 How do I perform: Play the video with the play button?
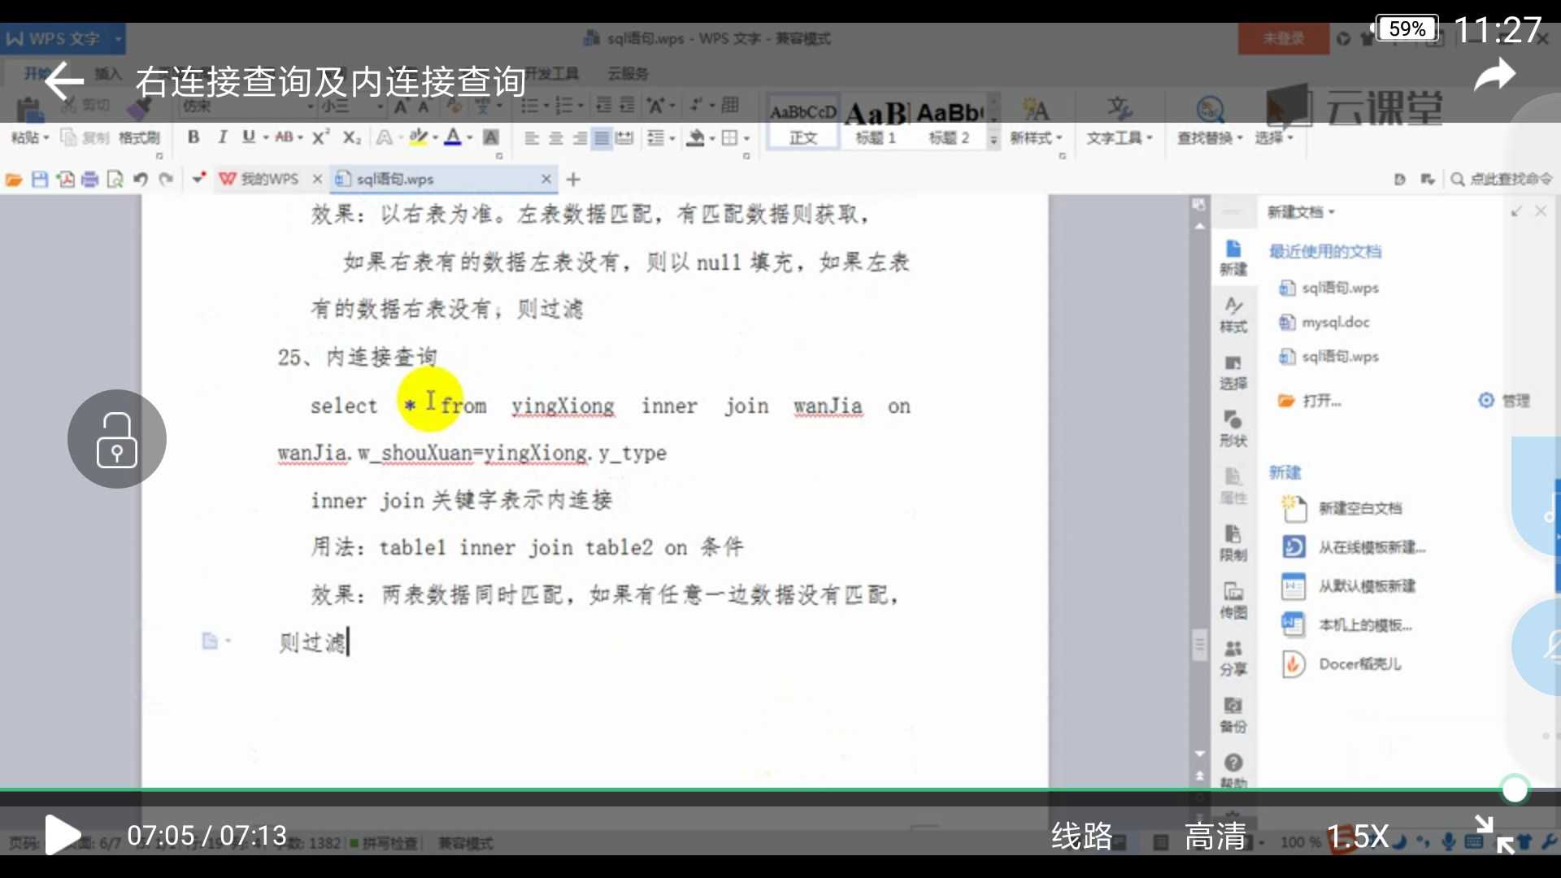point(63,835)
